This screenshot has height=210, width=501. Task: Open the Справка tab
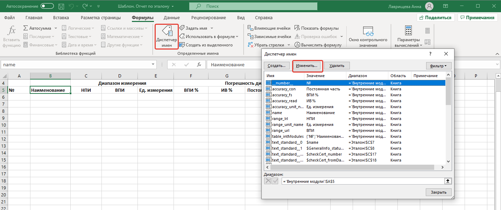pyautogui.click(x=264, y=18)
